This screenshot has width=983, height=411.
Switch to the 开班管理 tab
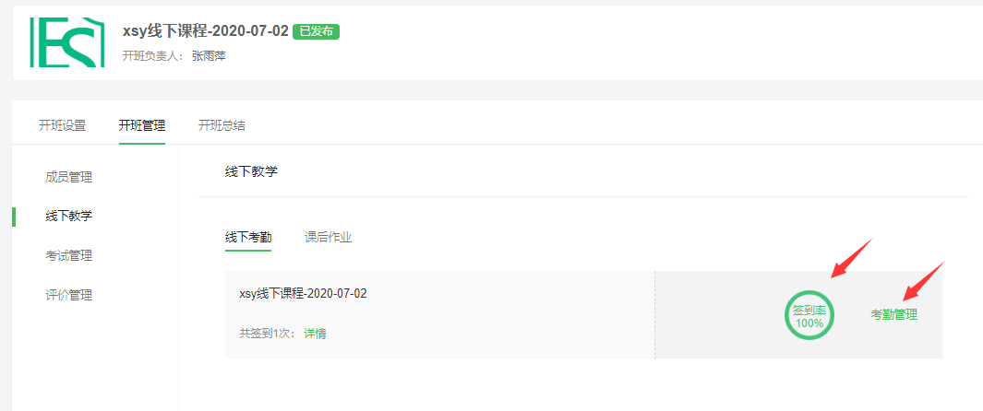tap(142, 125)
